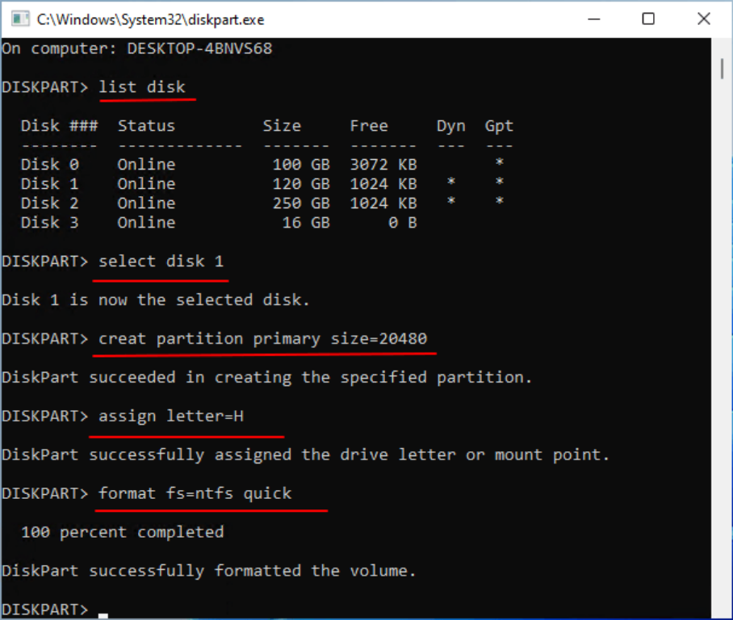Close the diskpart.exe window
Viewport: 733px width, 620px height.
(704, 19)
